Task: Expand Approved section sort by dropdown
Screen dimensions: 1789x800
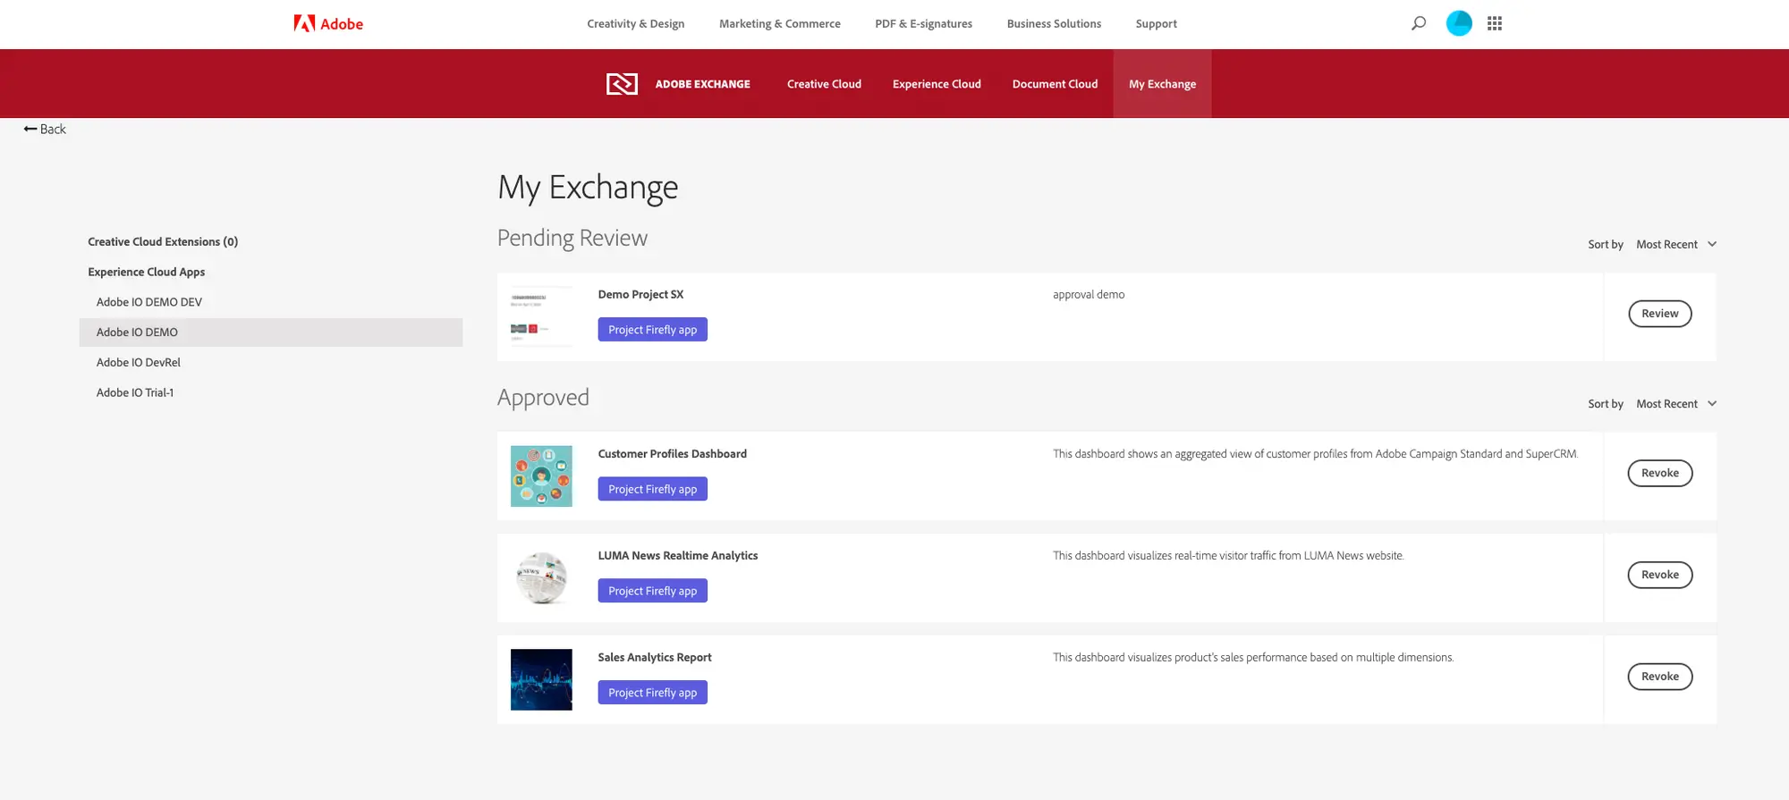Action: click(1675, 404)
